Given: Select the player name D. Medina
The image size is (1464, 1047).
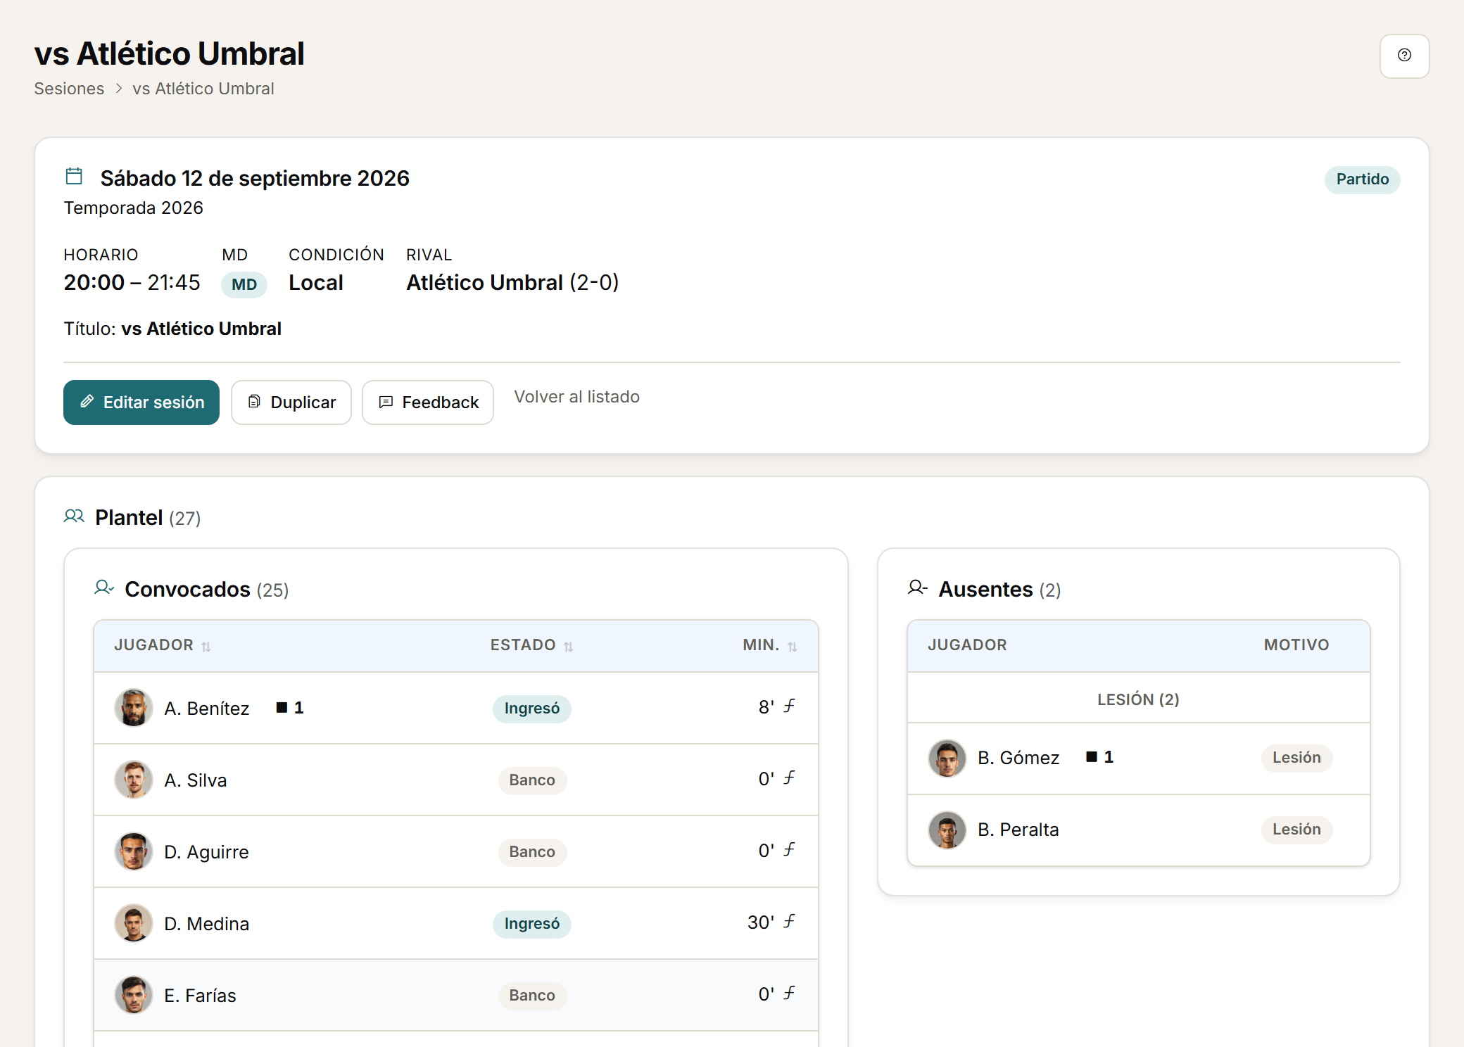Looking at the screenshot, I should (x=207, y=924).
